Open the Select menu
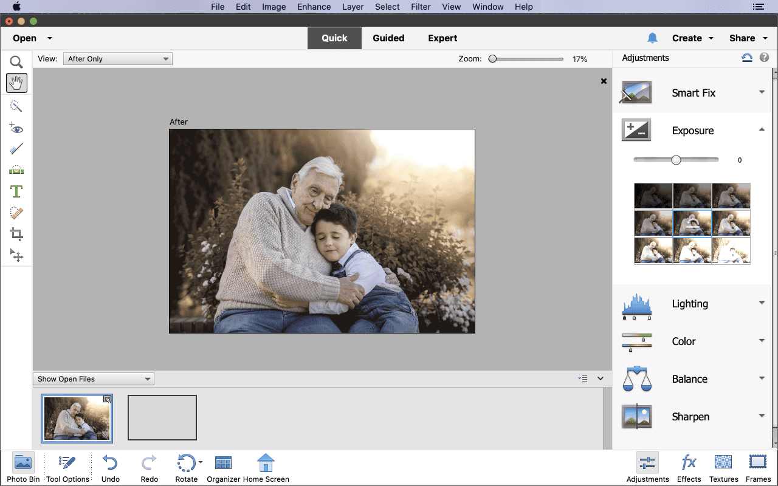Screen dimensions: 778x486 point(387,7)
